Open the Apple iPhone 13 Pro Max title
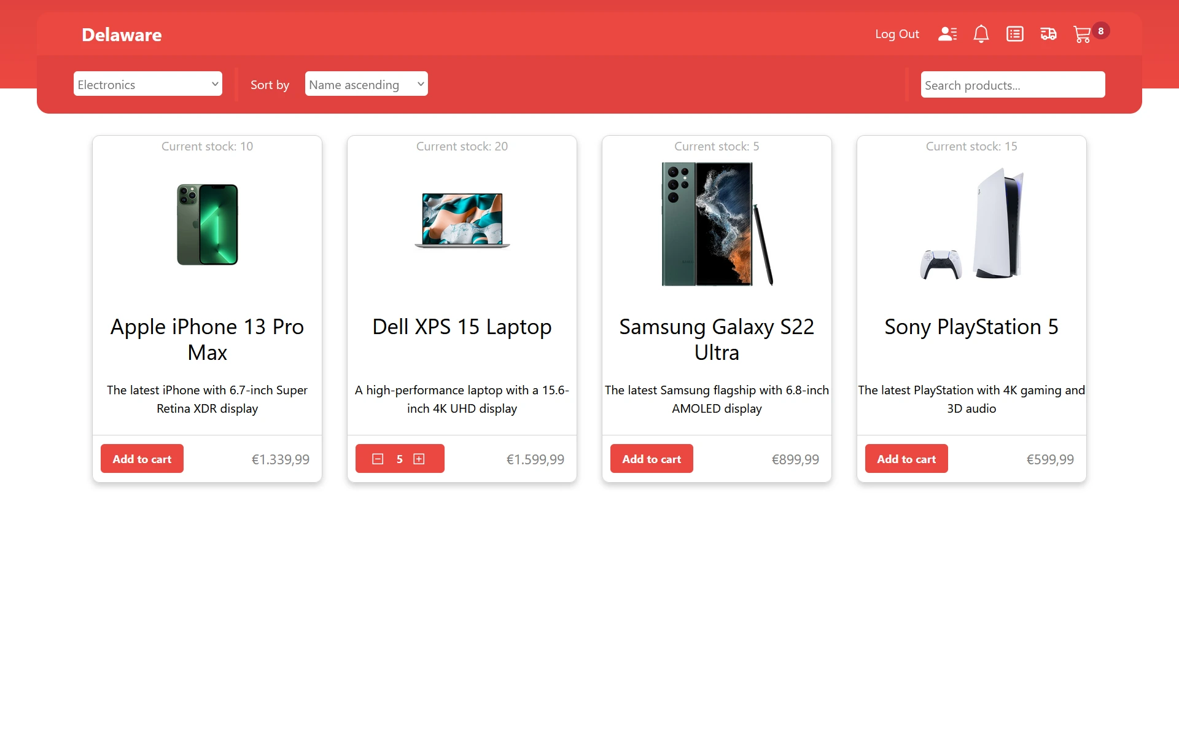1179x737 pixels. pos(208,340)
